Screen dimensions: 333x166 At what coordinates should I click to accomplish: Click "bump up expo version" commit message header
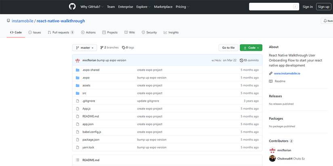click(x=111, y=60)
